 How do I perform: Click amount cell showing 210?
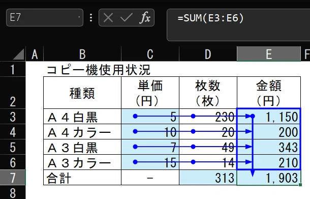click(269, 162)
